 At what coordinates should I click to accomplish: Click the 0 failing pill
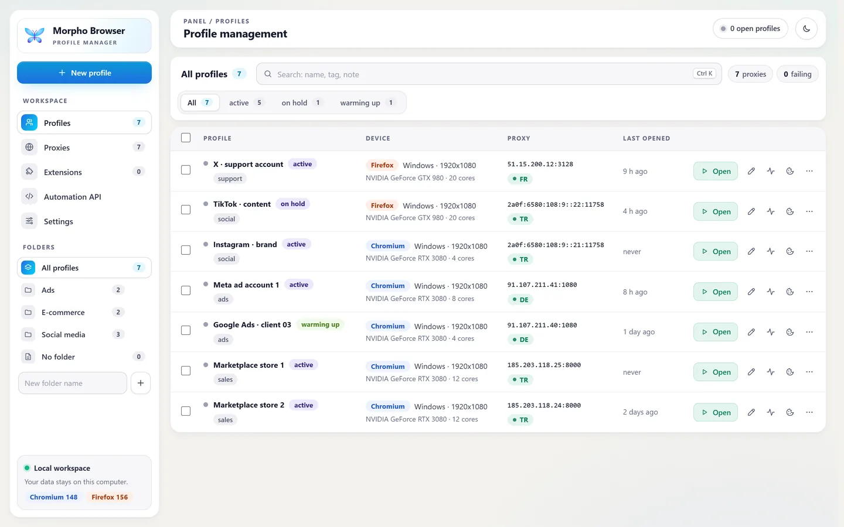[x=798, y=74]
